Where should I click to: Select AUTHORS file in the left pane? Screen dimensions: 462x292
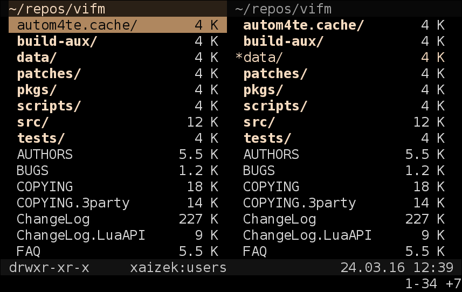(118, 154)
